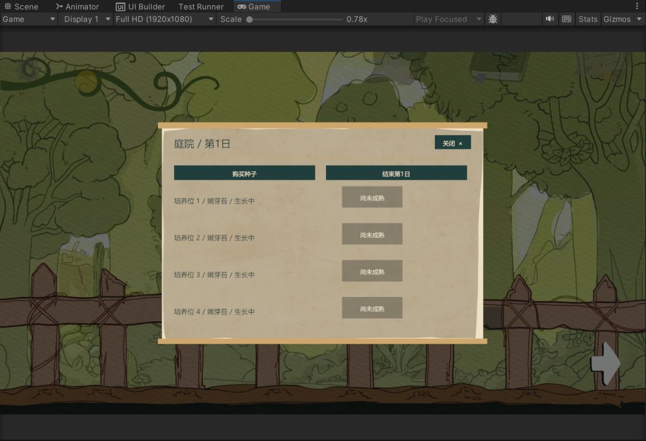Close the courtyard panel with 关闭 ×
Viewport: 646px width, 441px height.
(453, 143)
